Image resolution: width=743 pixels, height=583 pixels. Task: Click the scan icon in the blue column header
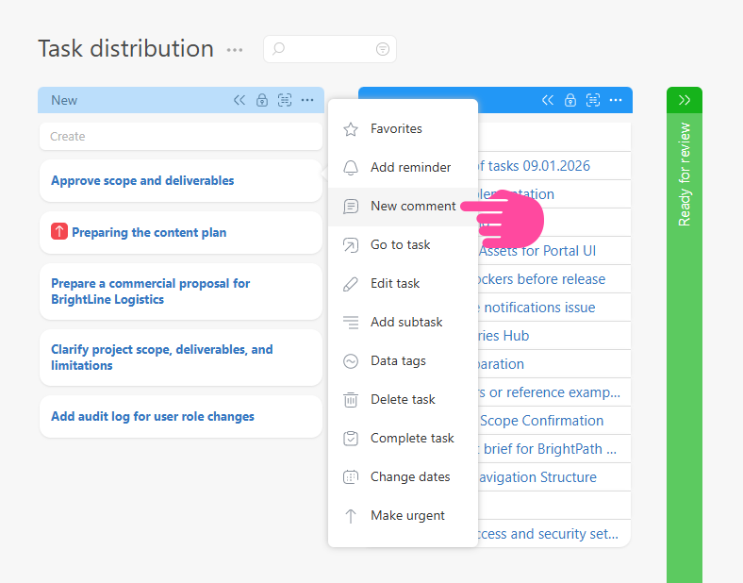593,100
